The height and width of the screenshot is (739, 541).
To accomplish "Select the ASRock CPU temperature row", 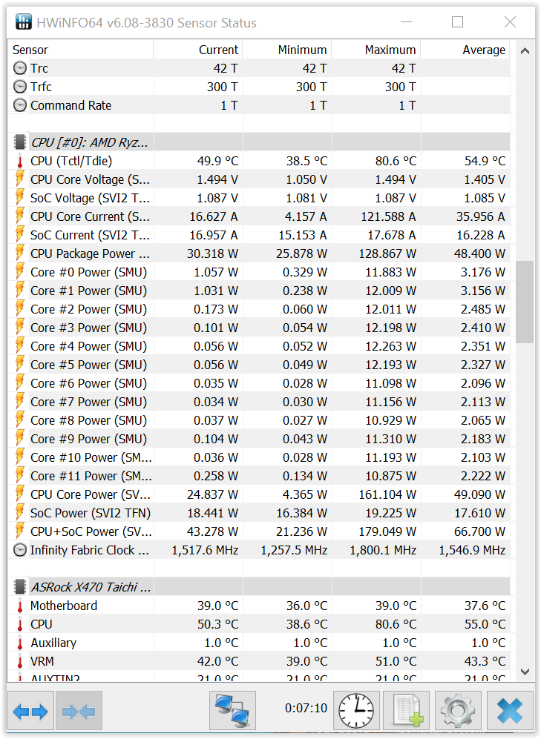I will tap(259, 624).
